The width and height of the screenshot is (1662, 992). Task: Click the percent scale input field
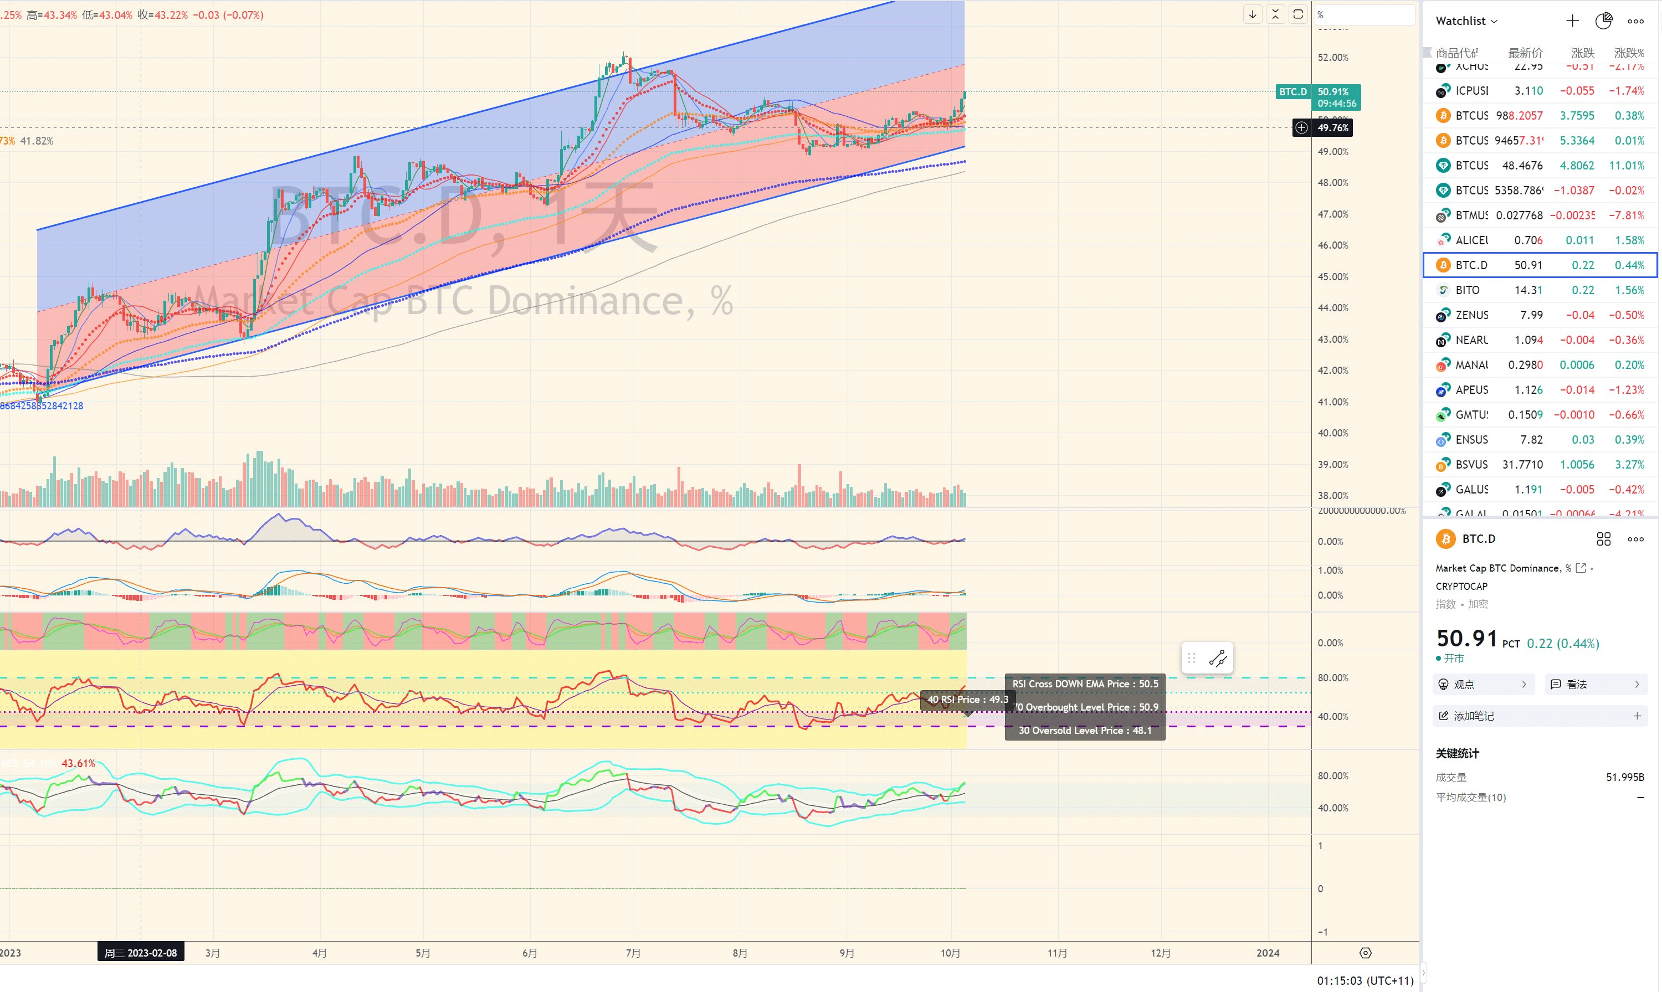click(1364, 15)
